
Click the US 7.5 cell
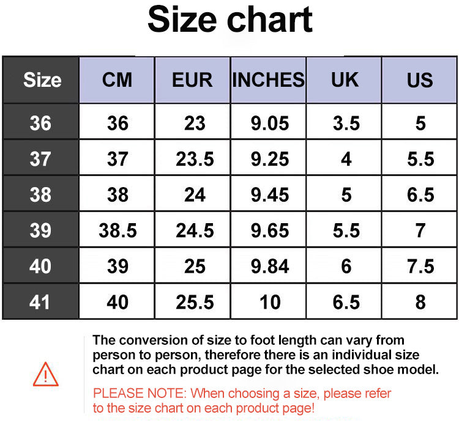pos(419,265)
